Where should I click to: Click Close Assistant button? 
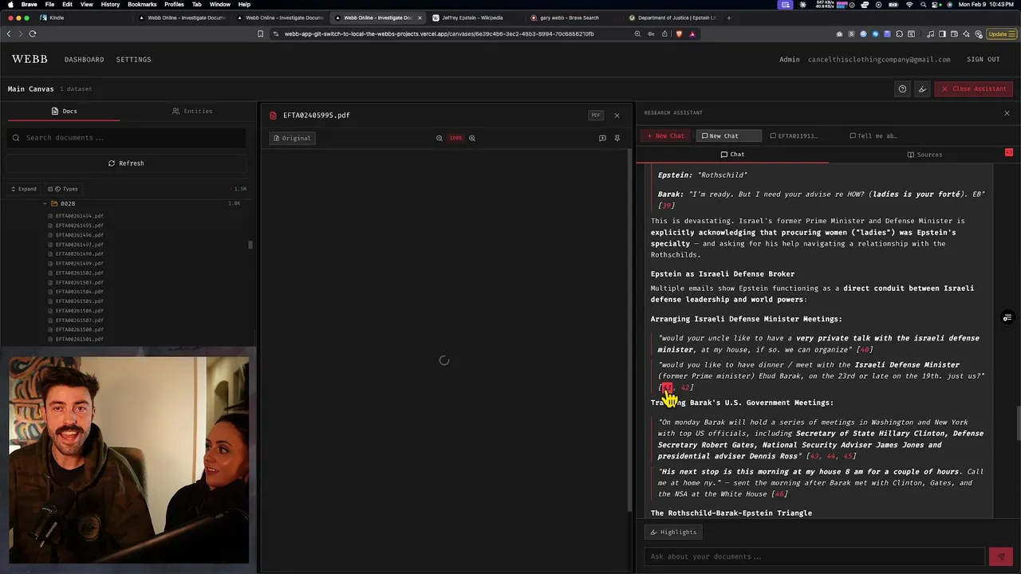[974, 88]
